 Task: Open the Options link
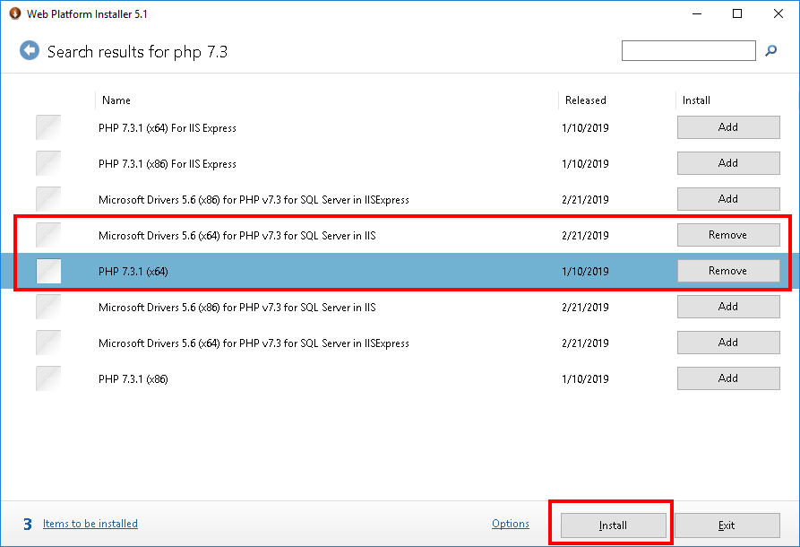click(511, 524)
